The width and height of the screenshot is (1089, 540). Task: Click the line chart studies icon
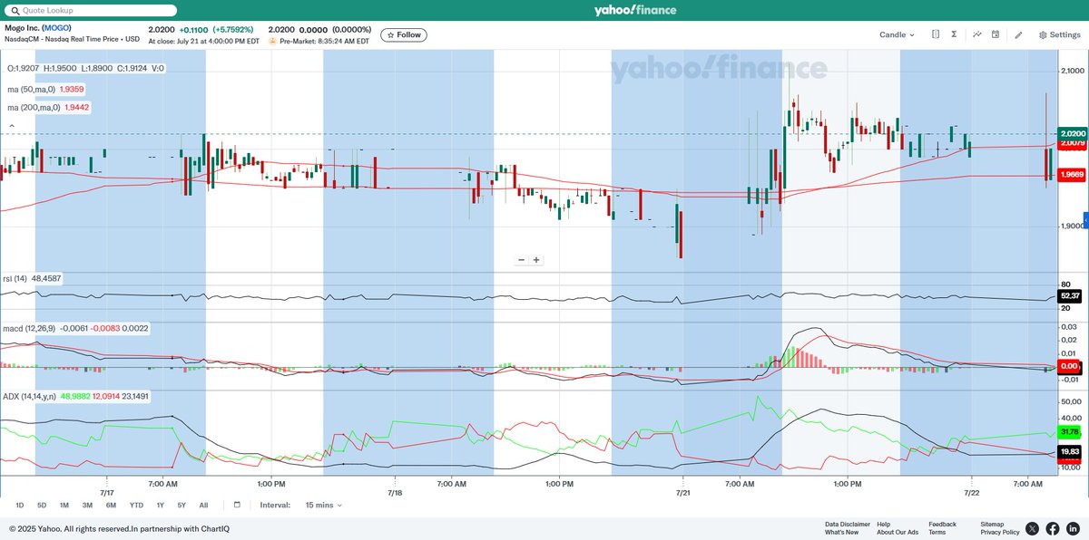977,34
